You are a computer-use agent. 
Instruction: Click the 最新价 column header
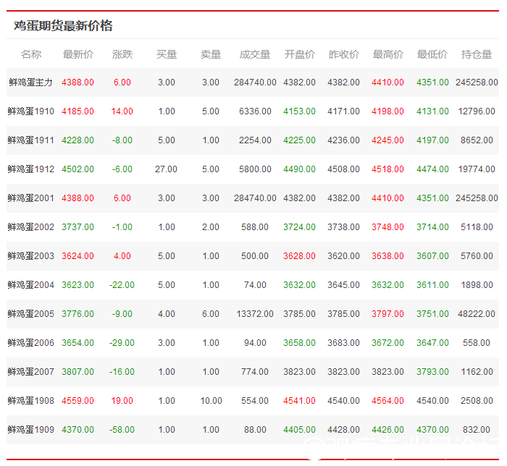(78, 54)
